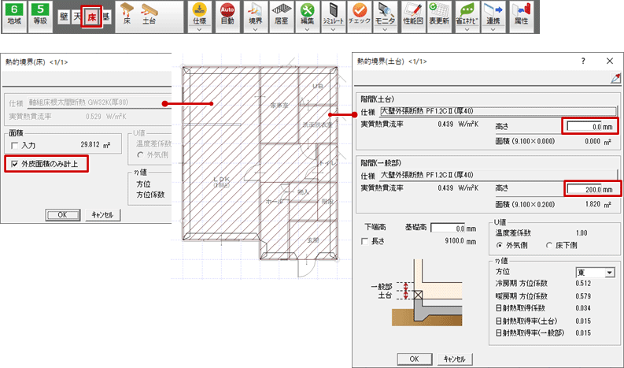Switch to the 床 floor tab
624x368 pixels.
point(90,16)
